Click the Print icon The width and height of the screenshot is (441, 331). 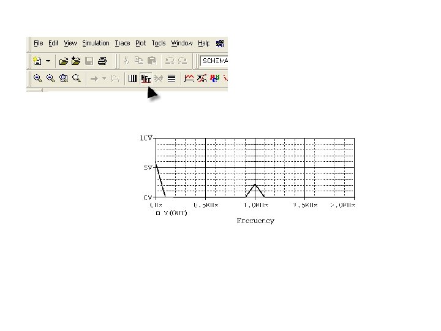(x=102, y=61)
